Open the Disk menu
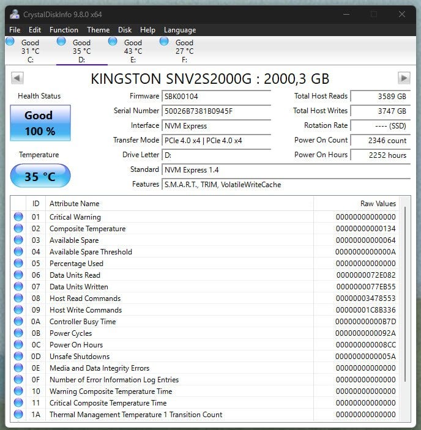This screenshot has height=430, width=421. [124, 29]
